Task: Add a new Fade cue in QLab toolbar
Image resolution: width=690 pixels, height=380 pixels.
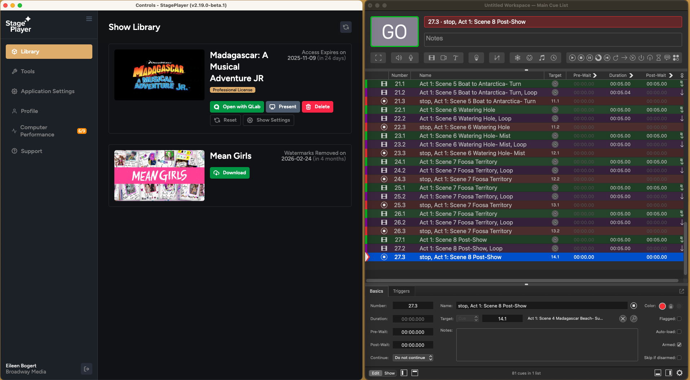Action: tap(497, 58)
